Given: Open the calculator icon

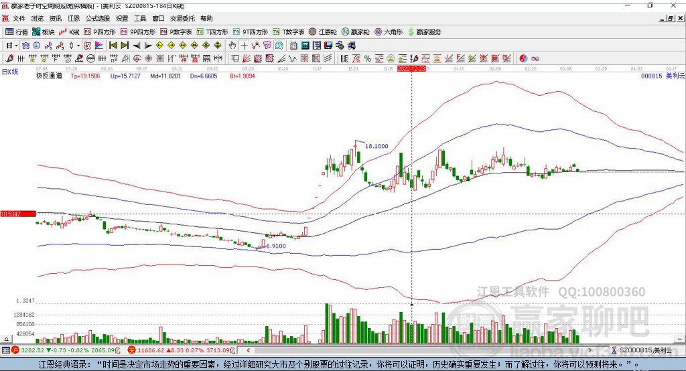Looking at the screenshot, I should click(x=305, y=46).
